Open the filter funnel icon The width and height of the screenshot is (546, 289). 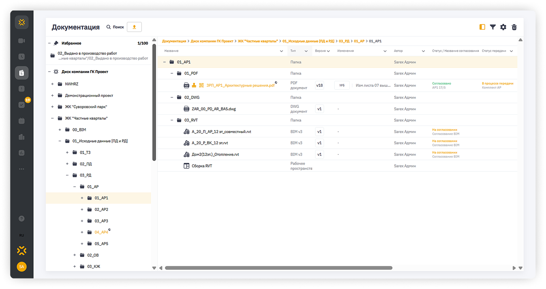pyautogui.click(x=492, y=27)
